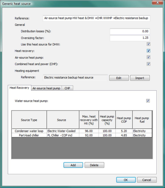Screen dimensions: 165x188
Task: Toggle Use this heat source for DHW
Action: pos(148,44)
